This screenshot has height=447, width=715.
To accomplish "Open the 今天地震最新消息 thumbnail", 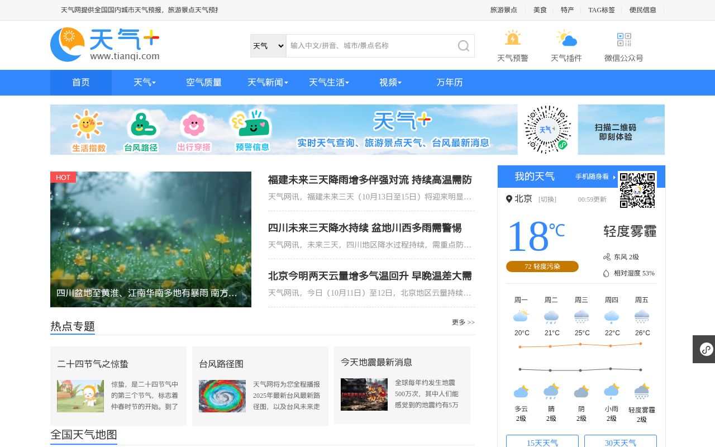I will pos(364,394).
